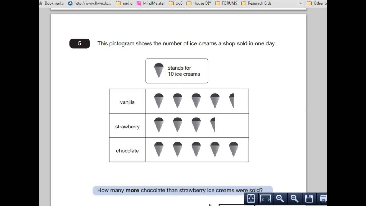Viewport: 366px width, 206px height.
Task: Open the Other bookmarks folder
Action: (317, 3)
